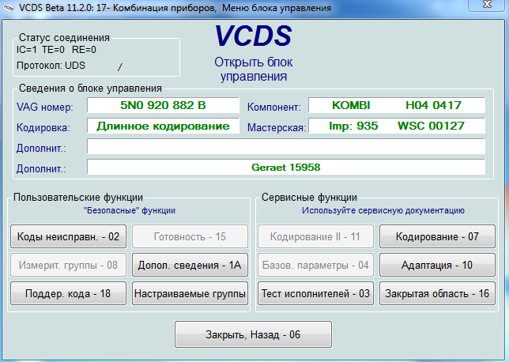Click the disabled Готовность - 15 button
Viewport: 509px width, 362px height.
190,236
